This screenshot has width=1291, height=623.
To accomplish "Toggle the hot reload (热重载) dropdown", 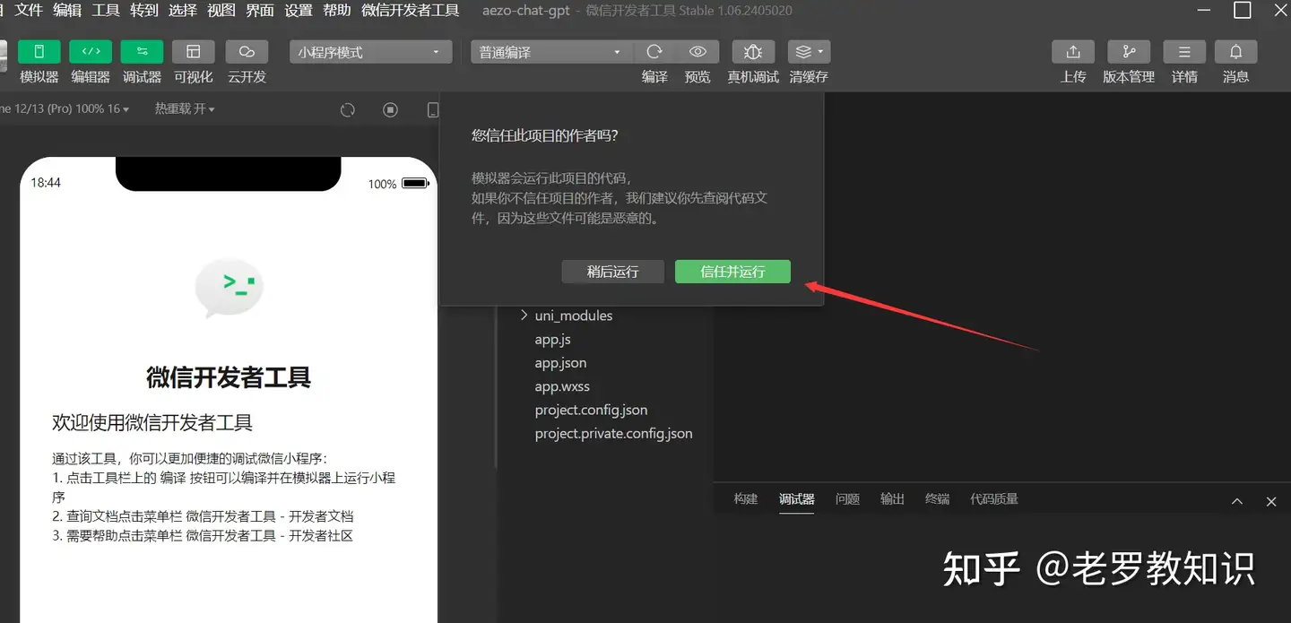I will 185,108.
